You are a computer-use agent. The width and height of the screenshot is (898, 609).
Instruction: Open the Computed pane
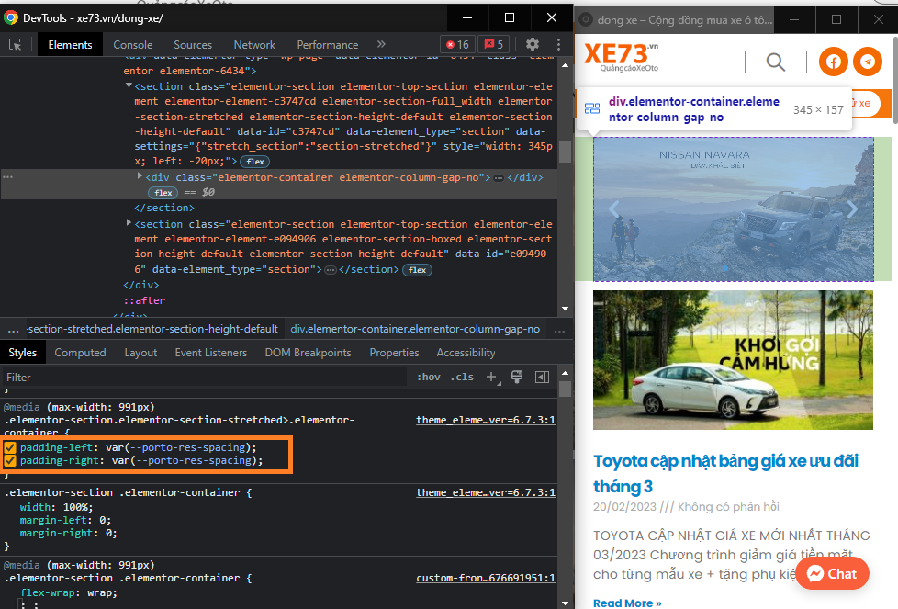tap(80, 353)
